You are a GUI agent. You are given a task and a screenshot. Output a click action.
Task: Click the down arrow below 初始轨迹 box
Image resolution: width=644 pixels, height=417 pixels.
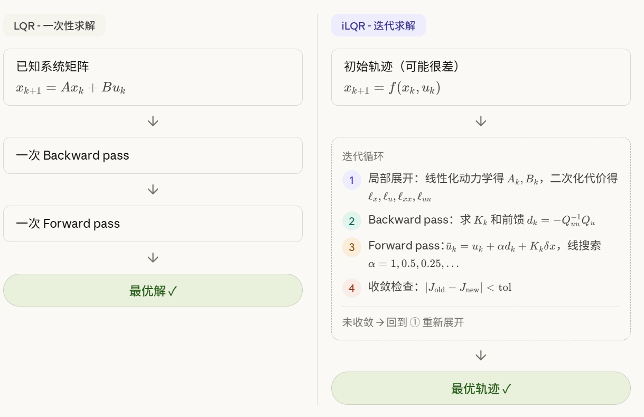click(481, 122)
